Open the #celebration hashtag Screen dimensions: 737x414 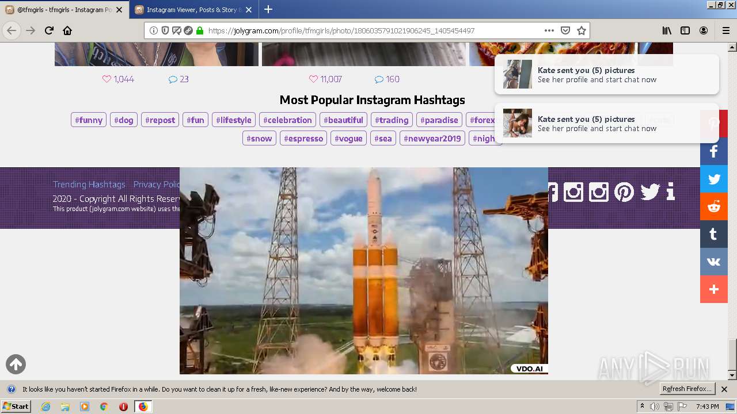[287, 120]
